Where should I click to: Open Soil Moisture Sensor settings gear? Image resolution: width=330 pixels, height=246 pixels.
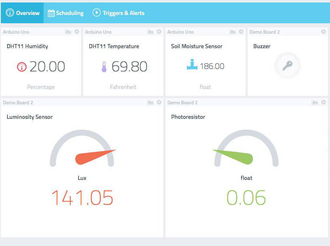(x=241, y=32)
